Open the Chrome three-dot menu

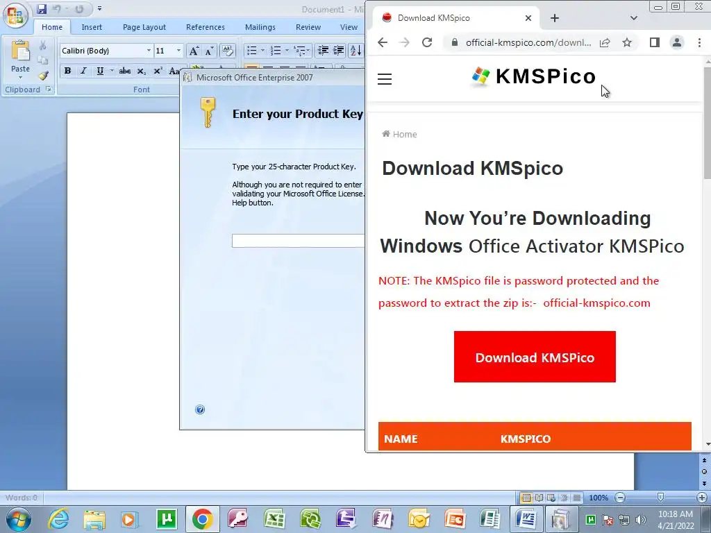[x=699, y=42]
